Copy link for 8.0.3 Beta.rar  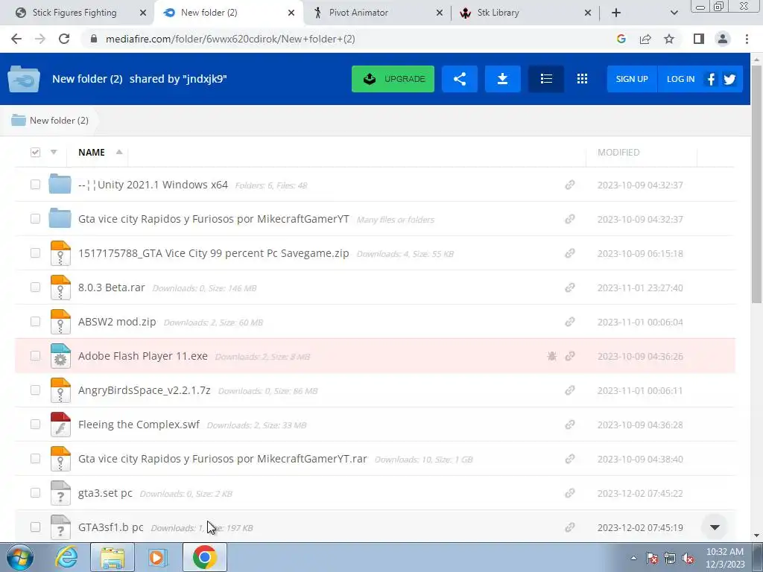(x=570, y=287)
